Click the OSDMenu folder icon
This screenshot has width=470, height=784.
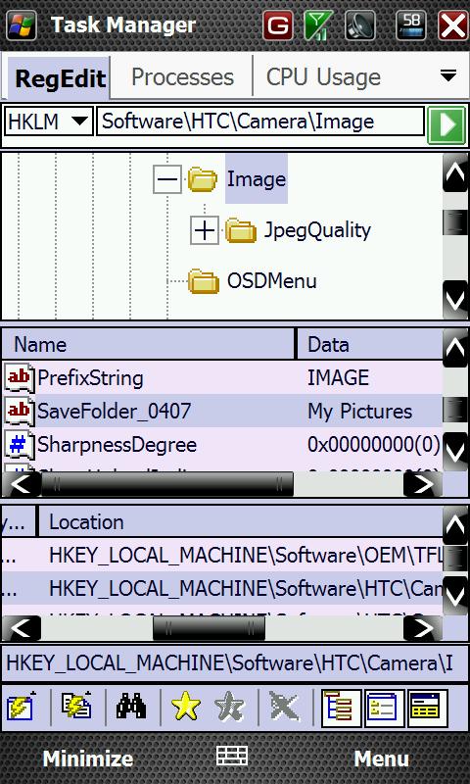coord(204,281)
